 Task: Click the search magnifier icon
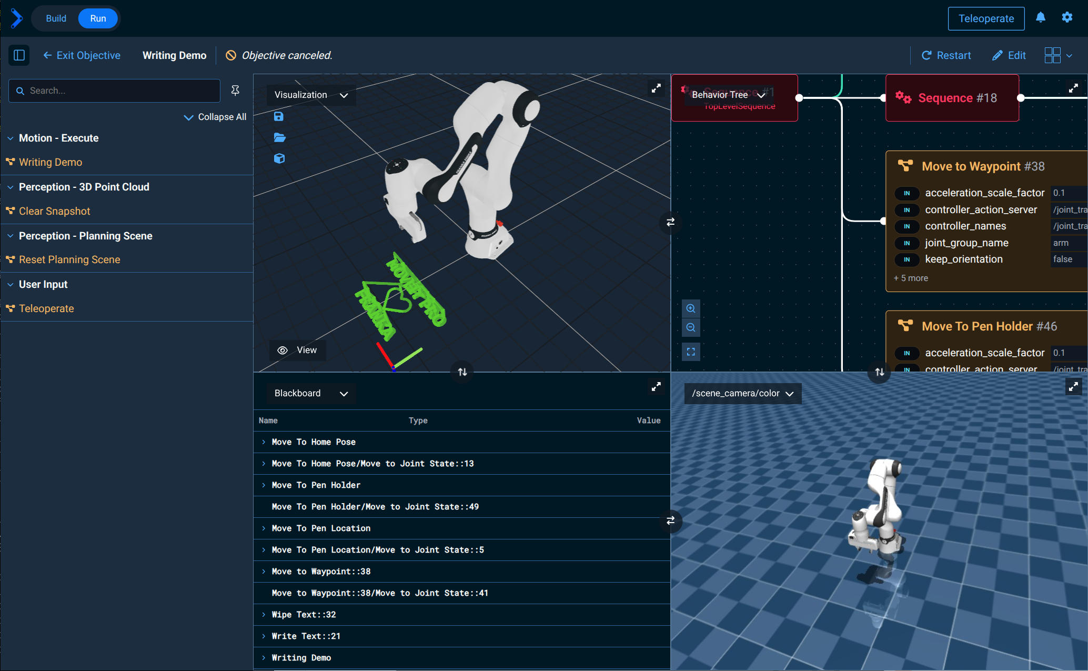coord(20,91)
